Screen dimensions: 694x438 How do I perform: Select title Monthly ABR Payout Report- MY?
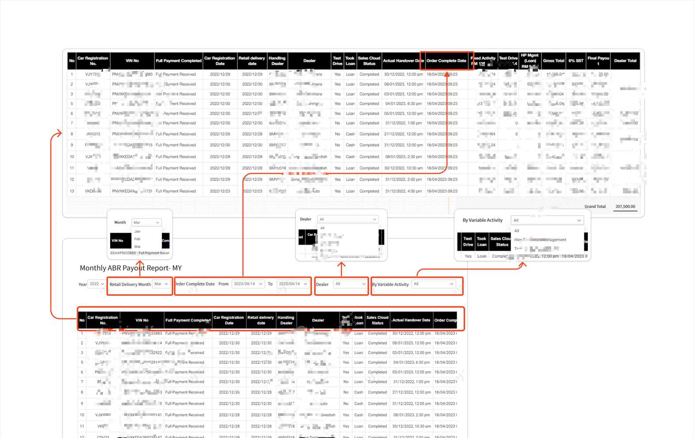(x=131, y=268)
